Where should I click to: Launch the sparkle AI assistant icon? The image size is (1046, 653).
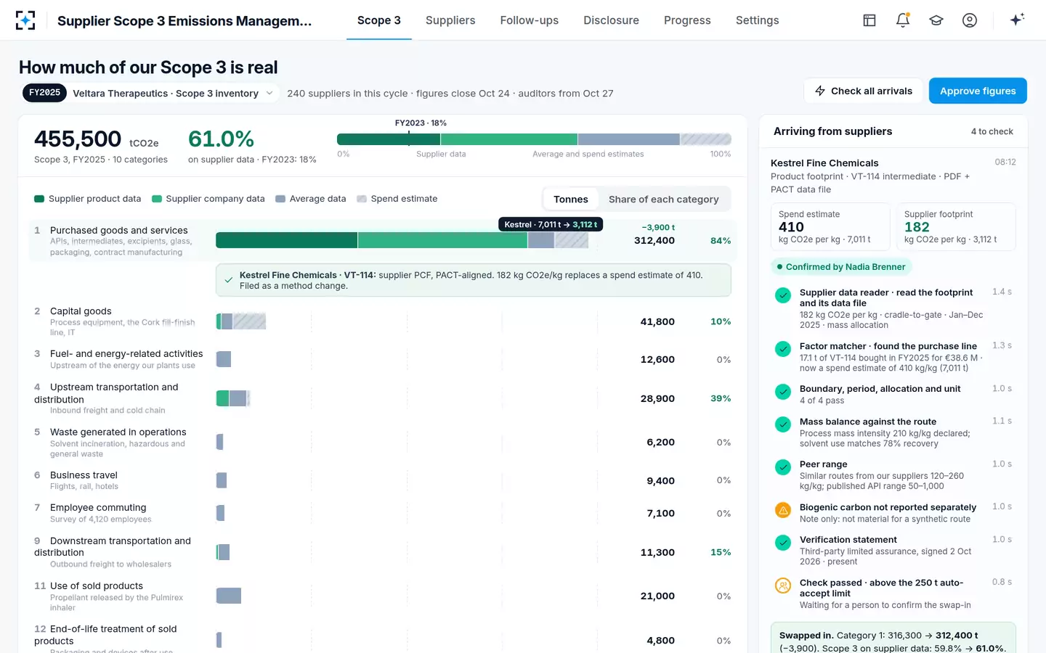tap(1017, 20)
